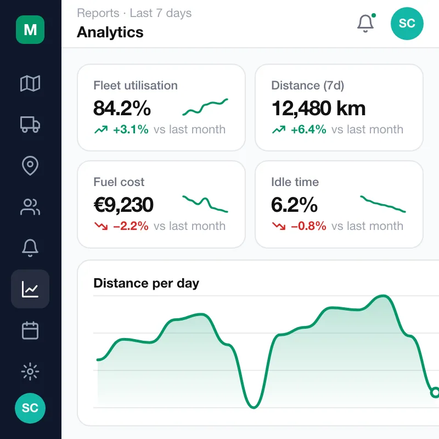
Task: Open the vehicles truck icon in sidebar
Action: click(x=30, y=125)
